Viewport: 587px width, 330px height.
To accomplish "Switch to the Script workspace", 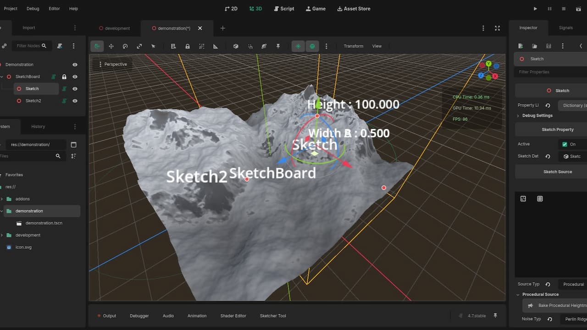I will [284, 9].
